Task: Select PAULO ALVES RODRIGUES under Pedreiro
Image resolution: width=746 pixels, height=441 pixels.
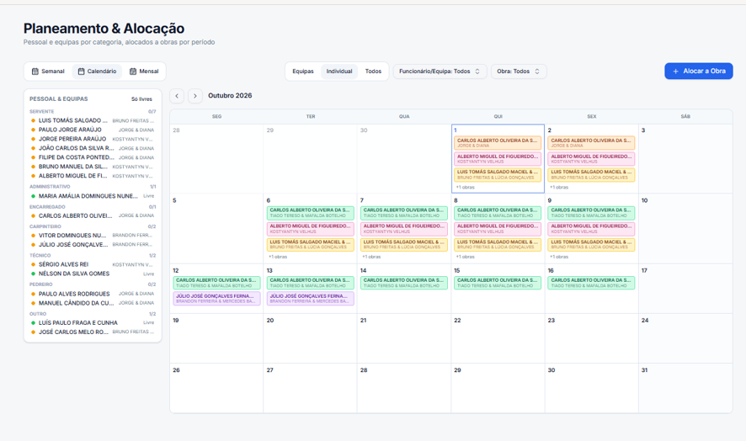Action: (93, 294)
